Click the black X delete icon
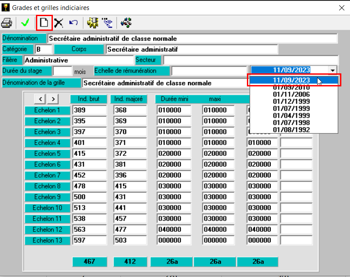The image size is (350, 277). click(58, 23)
